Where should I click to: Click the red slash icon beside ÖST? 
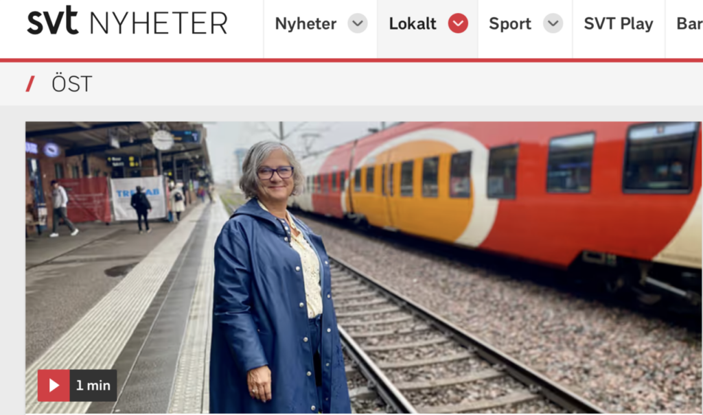click(x=30, y=84)
